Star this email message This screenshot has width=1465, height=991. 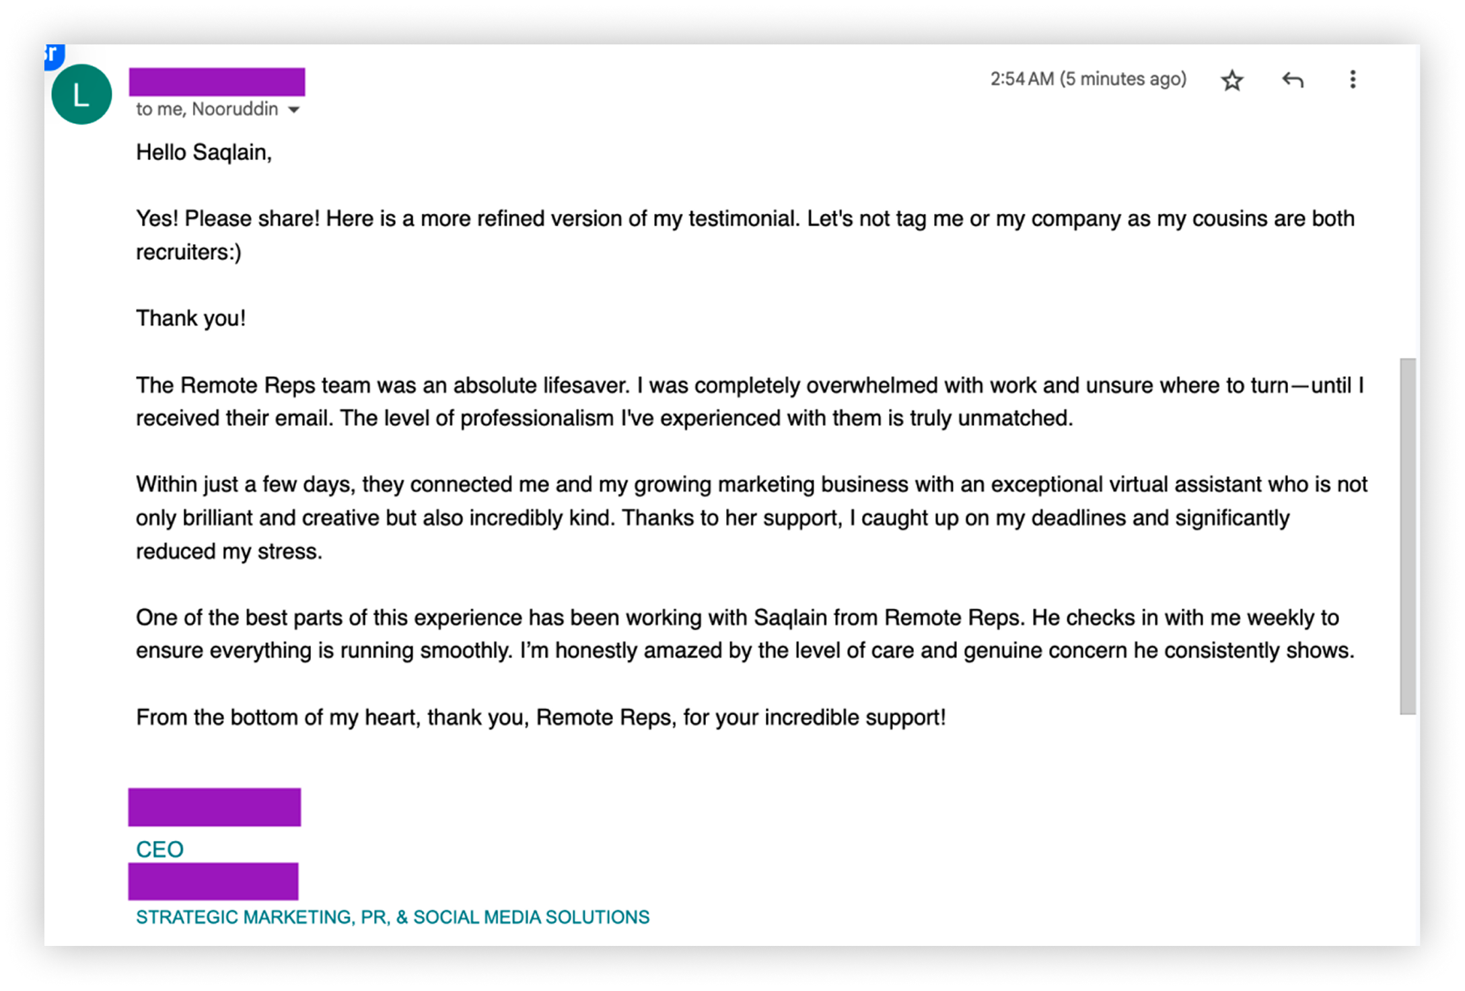pyautogui.click(x=1231, y=81)
